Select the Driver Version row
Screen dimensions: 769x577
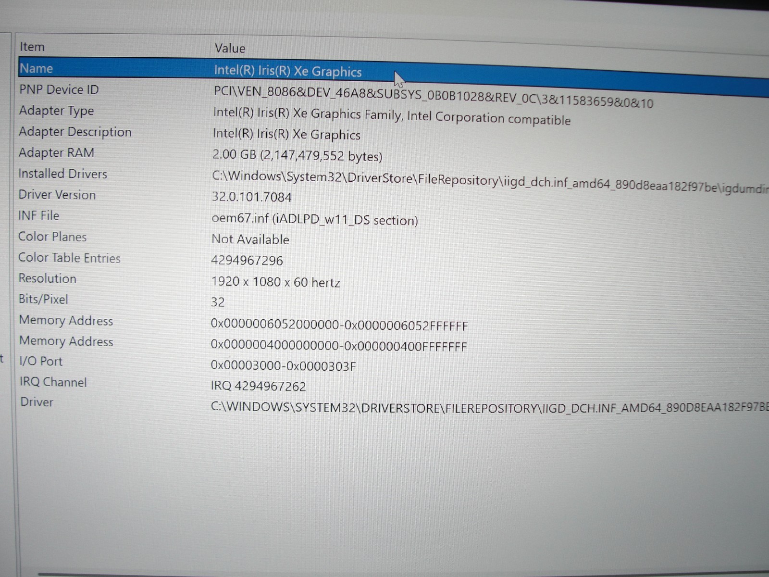(57, 195)
